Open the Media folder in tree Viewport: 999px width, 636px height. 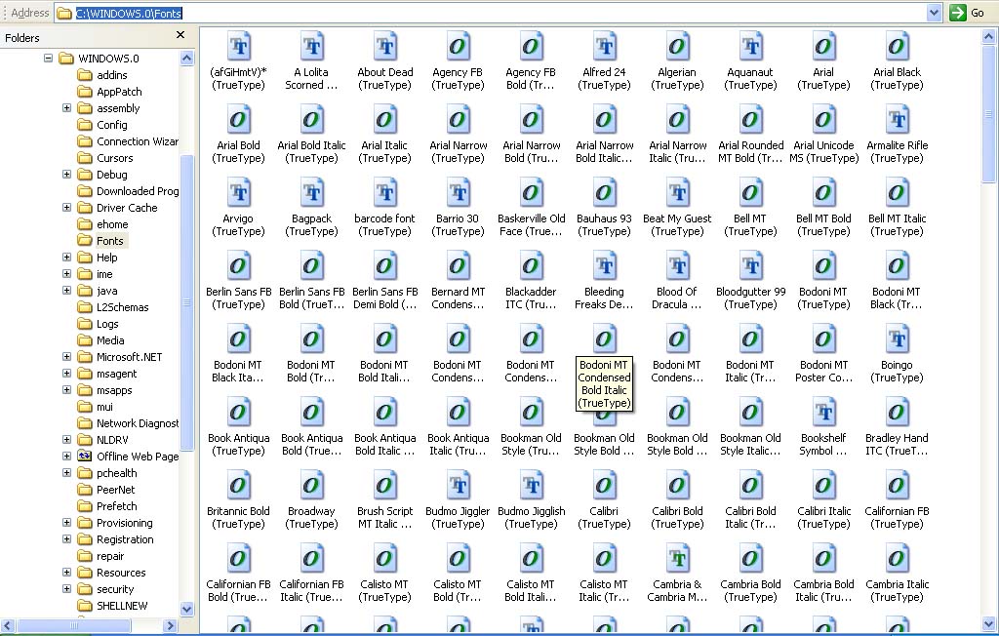pyautogui.click(x=110, y=340)
